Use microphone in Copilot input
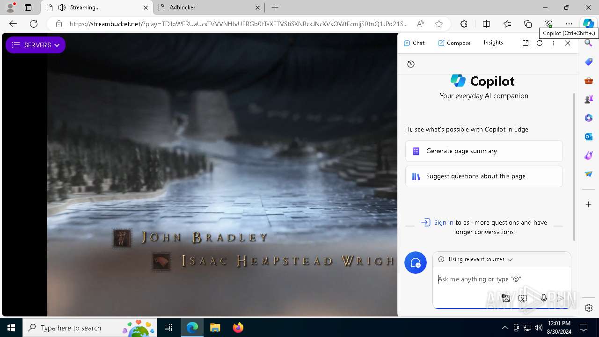Image resolution: width=599 pixels, height=337 pixels. (543, 298)
